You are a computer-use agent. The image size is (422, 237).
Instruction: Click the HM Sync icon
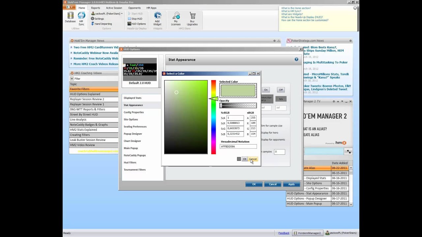point(81,18)
